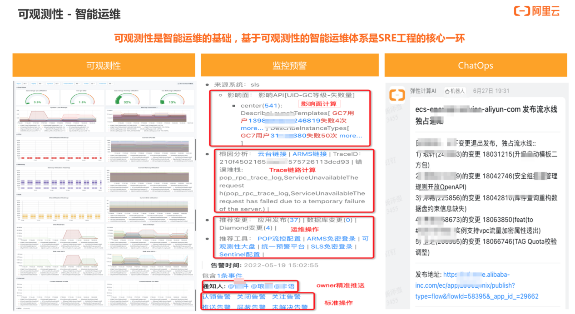Open the instanceId All dropdown
The width and height of the screenshot is (575, 314).
[x=110, y=83]
